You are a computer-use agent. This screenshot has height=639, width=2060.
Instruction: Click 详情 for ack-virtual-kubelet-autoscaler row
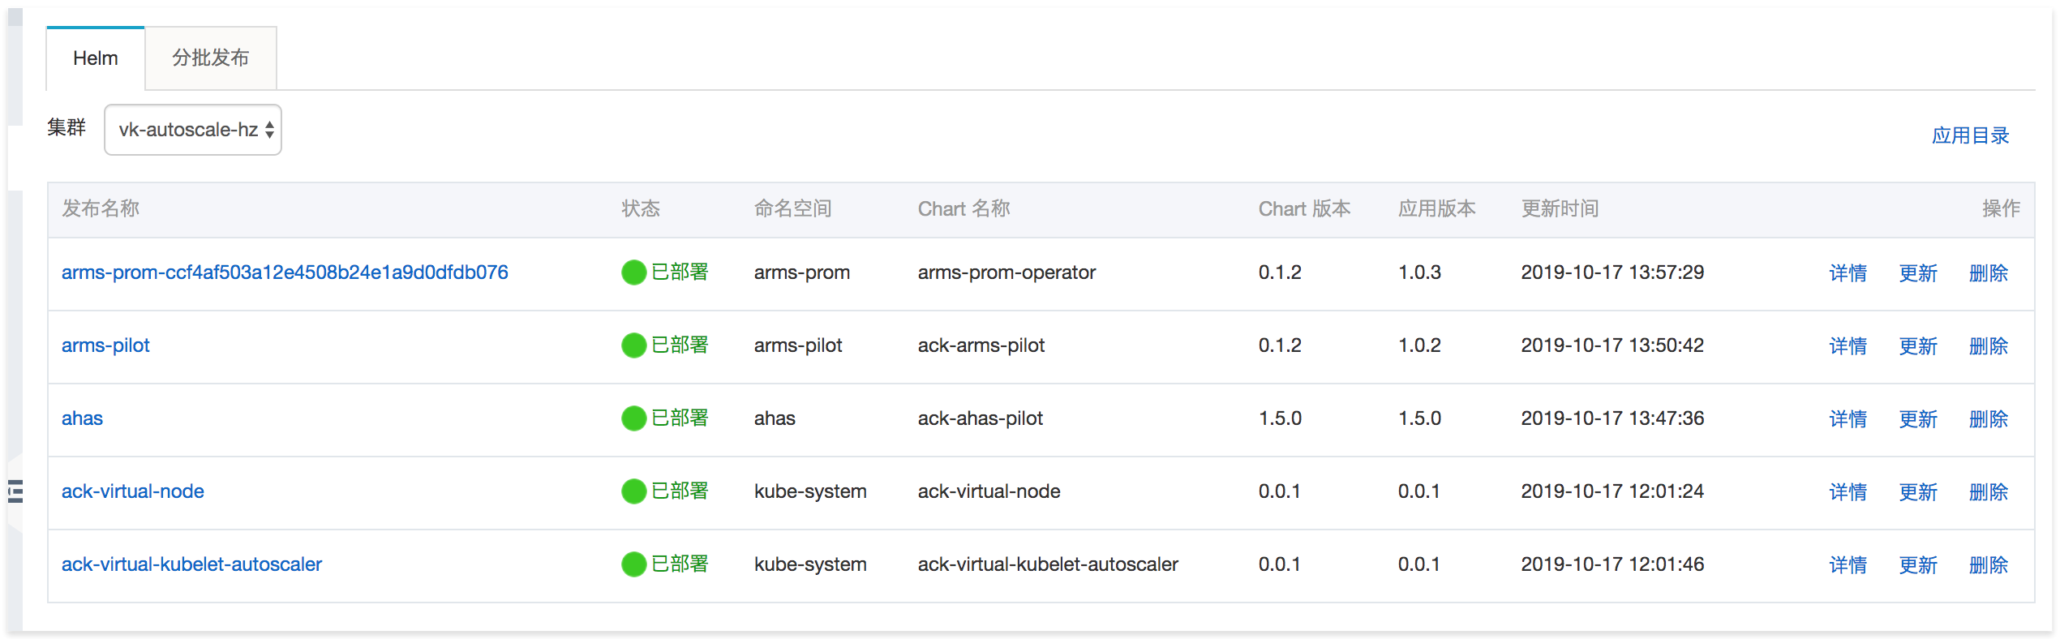[1848, 565]
